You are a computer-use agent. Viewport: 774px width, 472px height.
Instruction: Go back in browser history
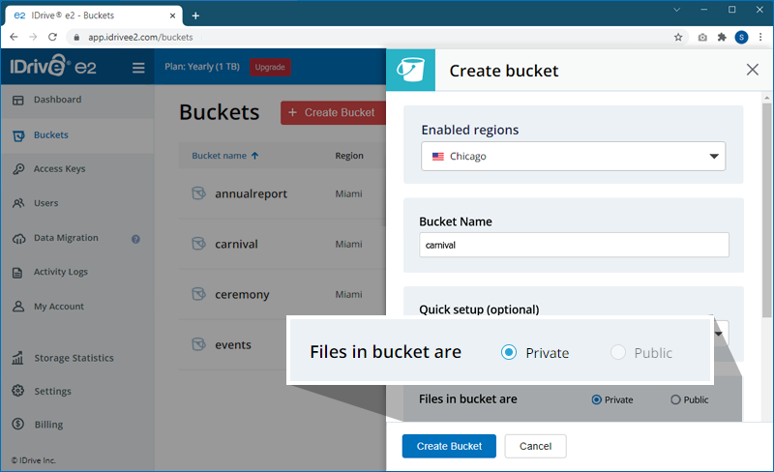[14, 37]
